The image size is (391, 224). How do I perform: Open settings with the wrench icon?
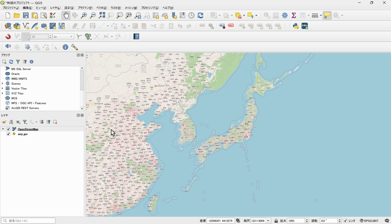[74, 47]
